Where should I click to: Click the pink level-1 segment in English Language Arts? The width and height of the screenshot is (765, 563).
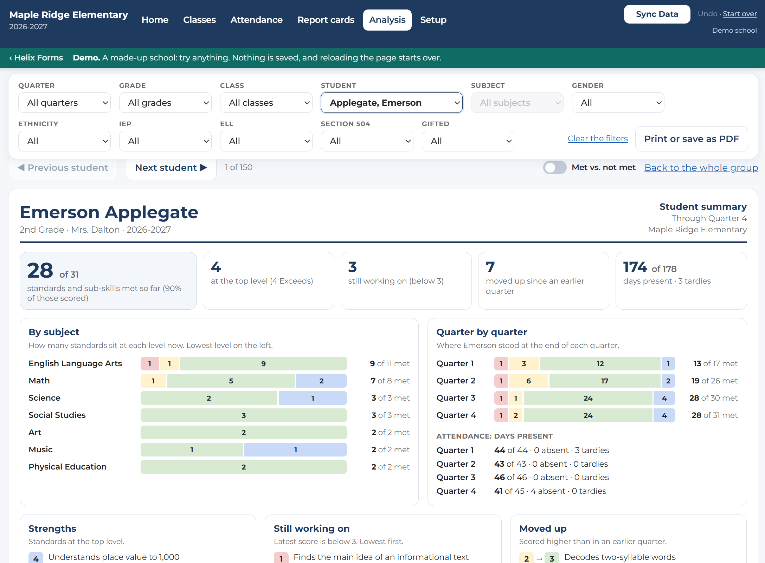click(x=150, y=364)
